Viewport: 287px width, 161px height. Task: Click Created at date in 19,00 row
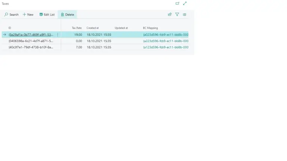pos(99,35)
